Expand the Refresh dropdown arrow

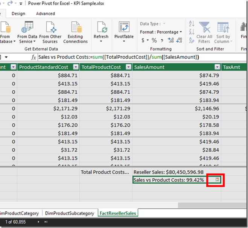point(101,41)
